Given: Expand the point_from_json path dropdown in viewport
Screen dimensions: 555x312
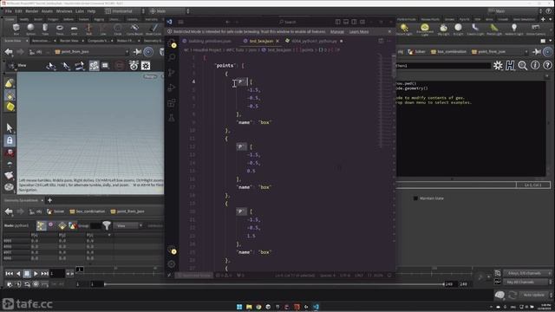Looking at the screenshot, I should tap(127, 52).
